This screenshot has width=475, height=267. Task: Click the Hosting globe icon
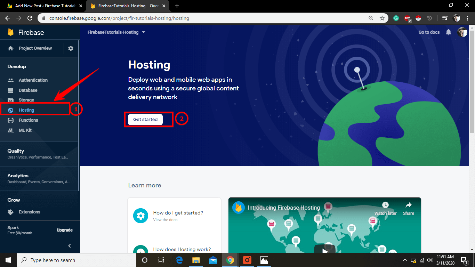click(x=11, y=110)
